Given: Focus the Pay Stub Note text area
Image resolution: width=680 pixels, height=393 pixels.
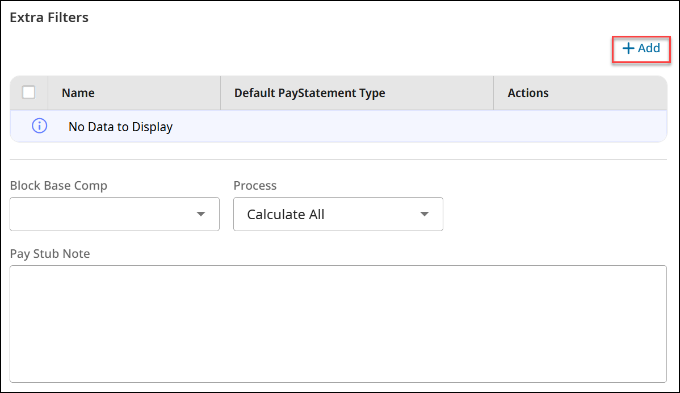Looking at the screenshot, I should (x=338, y=324).
